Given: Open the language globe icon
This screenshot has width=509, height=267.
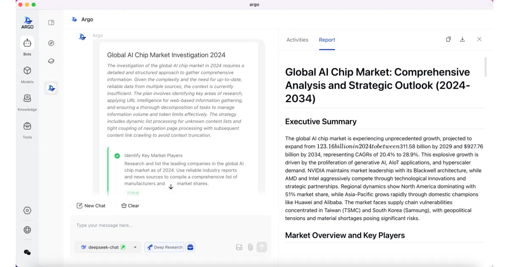Looking at the screenshot, I should pos(27,230).
